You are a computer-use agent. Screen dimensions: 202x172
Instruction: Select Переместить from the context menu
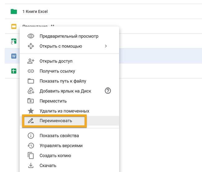[53, 101]
